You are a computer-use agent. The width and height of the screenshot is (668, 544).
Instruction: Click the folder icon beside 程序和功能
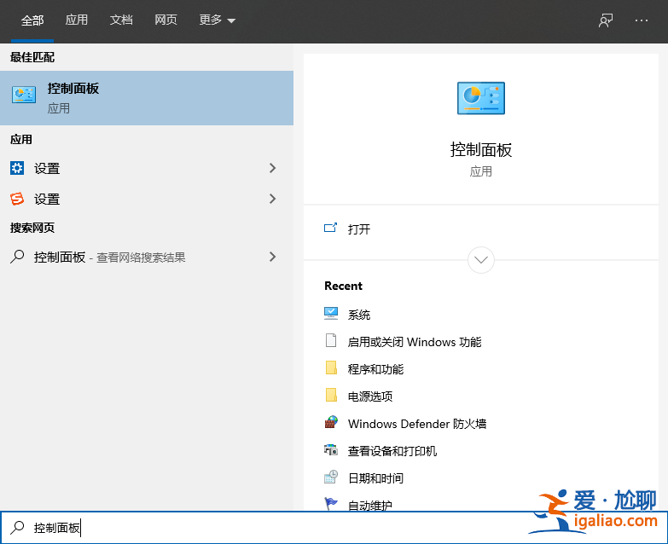pos(331,367)
